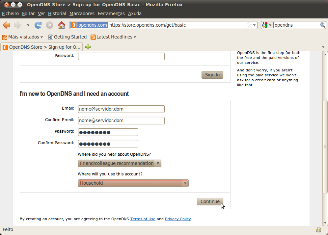Click the Confirm Password field
This screenshot has width=328, height=235.
coord(108,144)
